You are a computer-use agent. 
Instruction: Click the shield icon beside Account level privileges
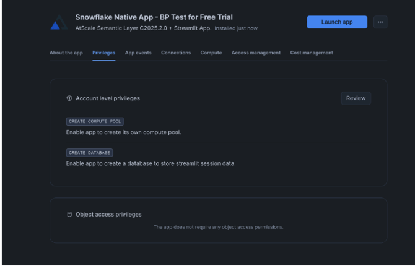pos(69,98)
